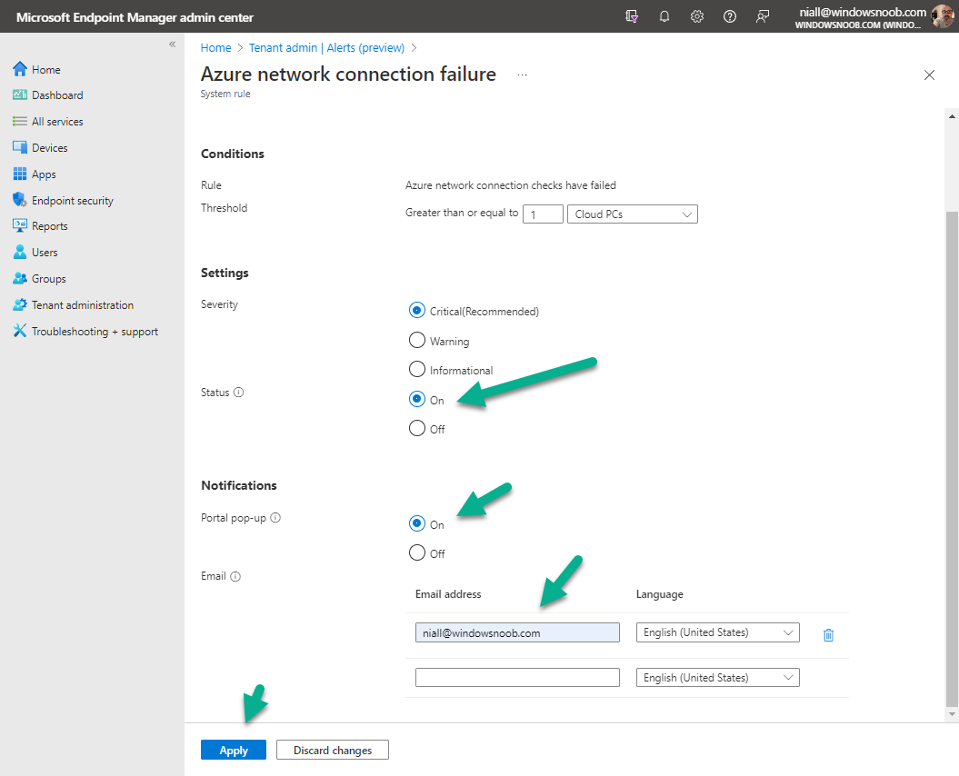The width and height of the screenshot is (959, 776).
Task: Click the Microsoft Endpoint Manager admin center title
Action: [x=135, y=17]
